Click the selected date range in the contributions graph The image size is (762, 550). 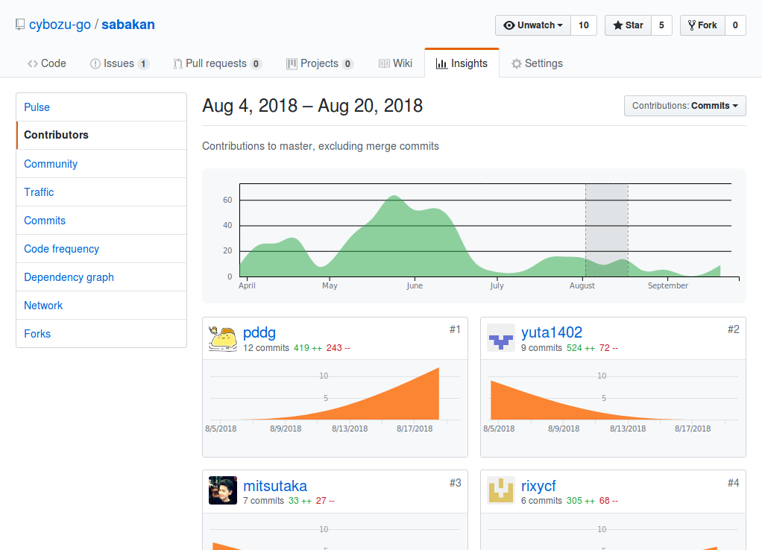tap(606, 230)
